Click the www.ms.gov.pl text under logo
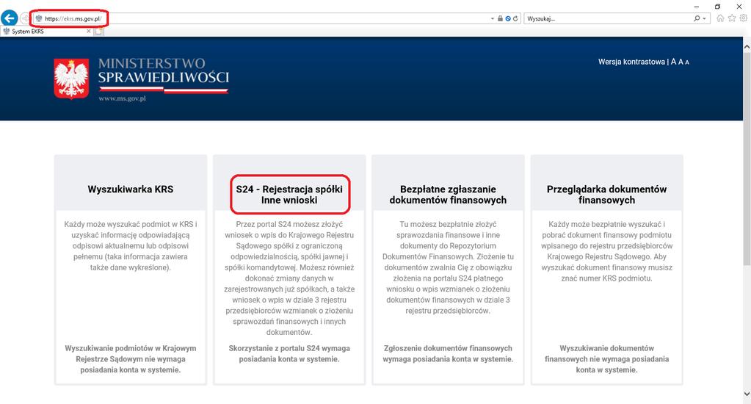751x404 pixels. click(122, 98)
